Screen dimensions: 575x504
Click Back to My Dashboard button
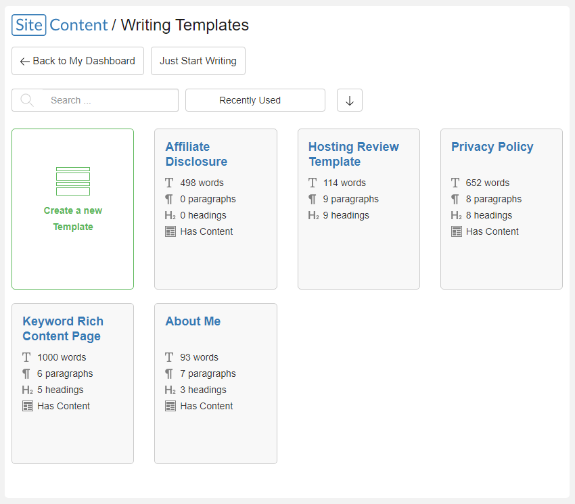78,61
